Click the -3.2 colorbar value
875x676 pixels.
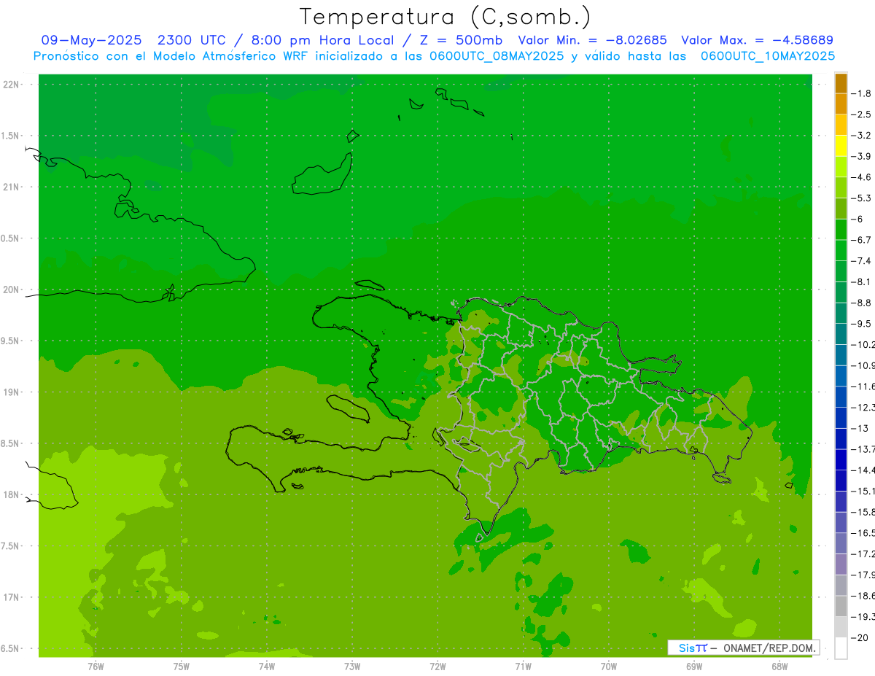tap(861, 136)
